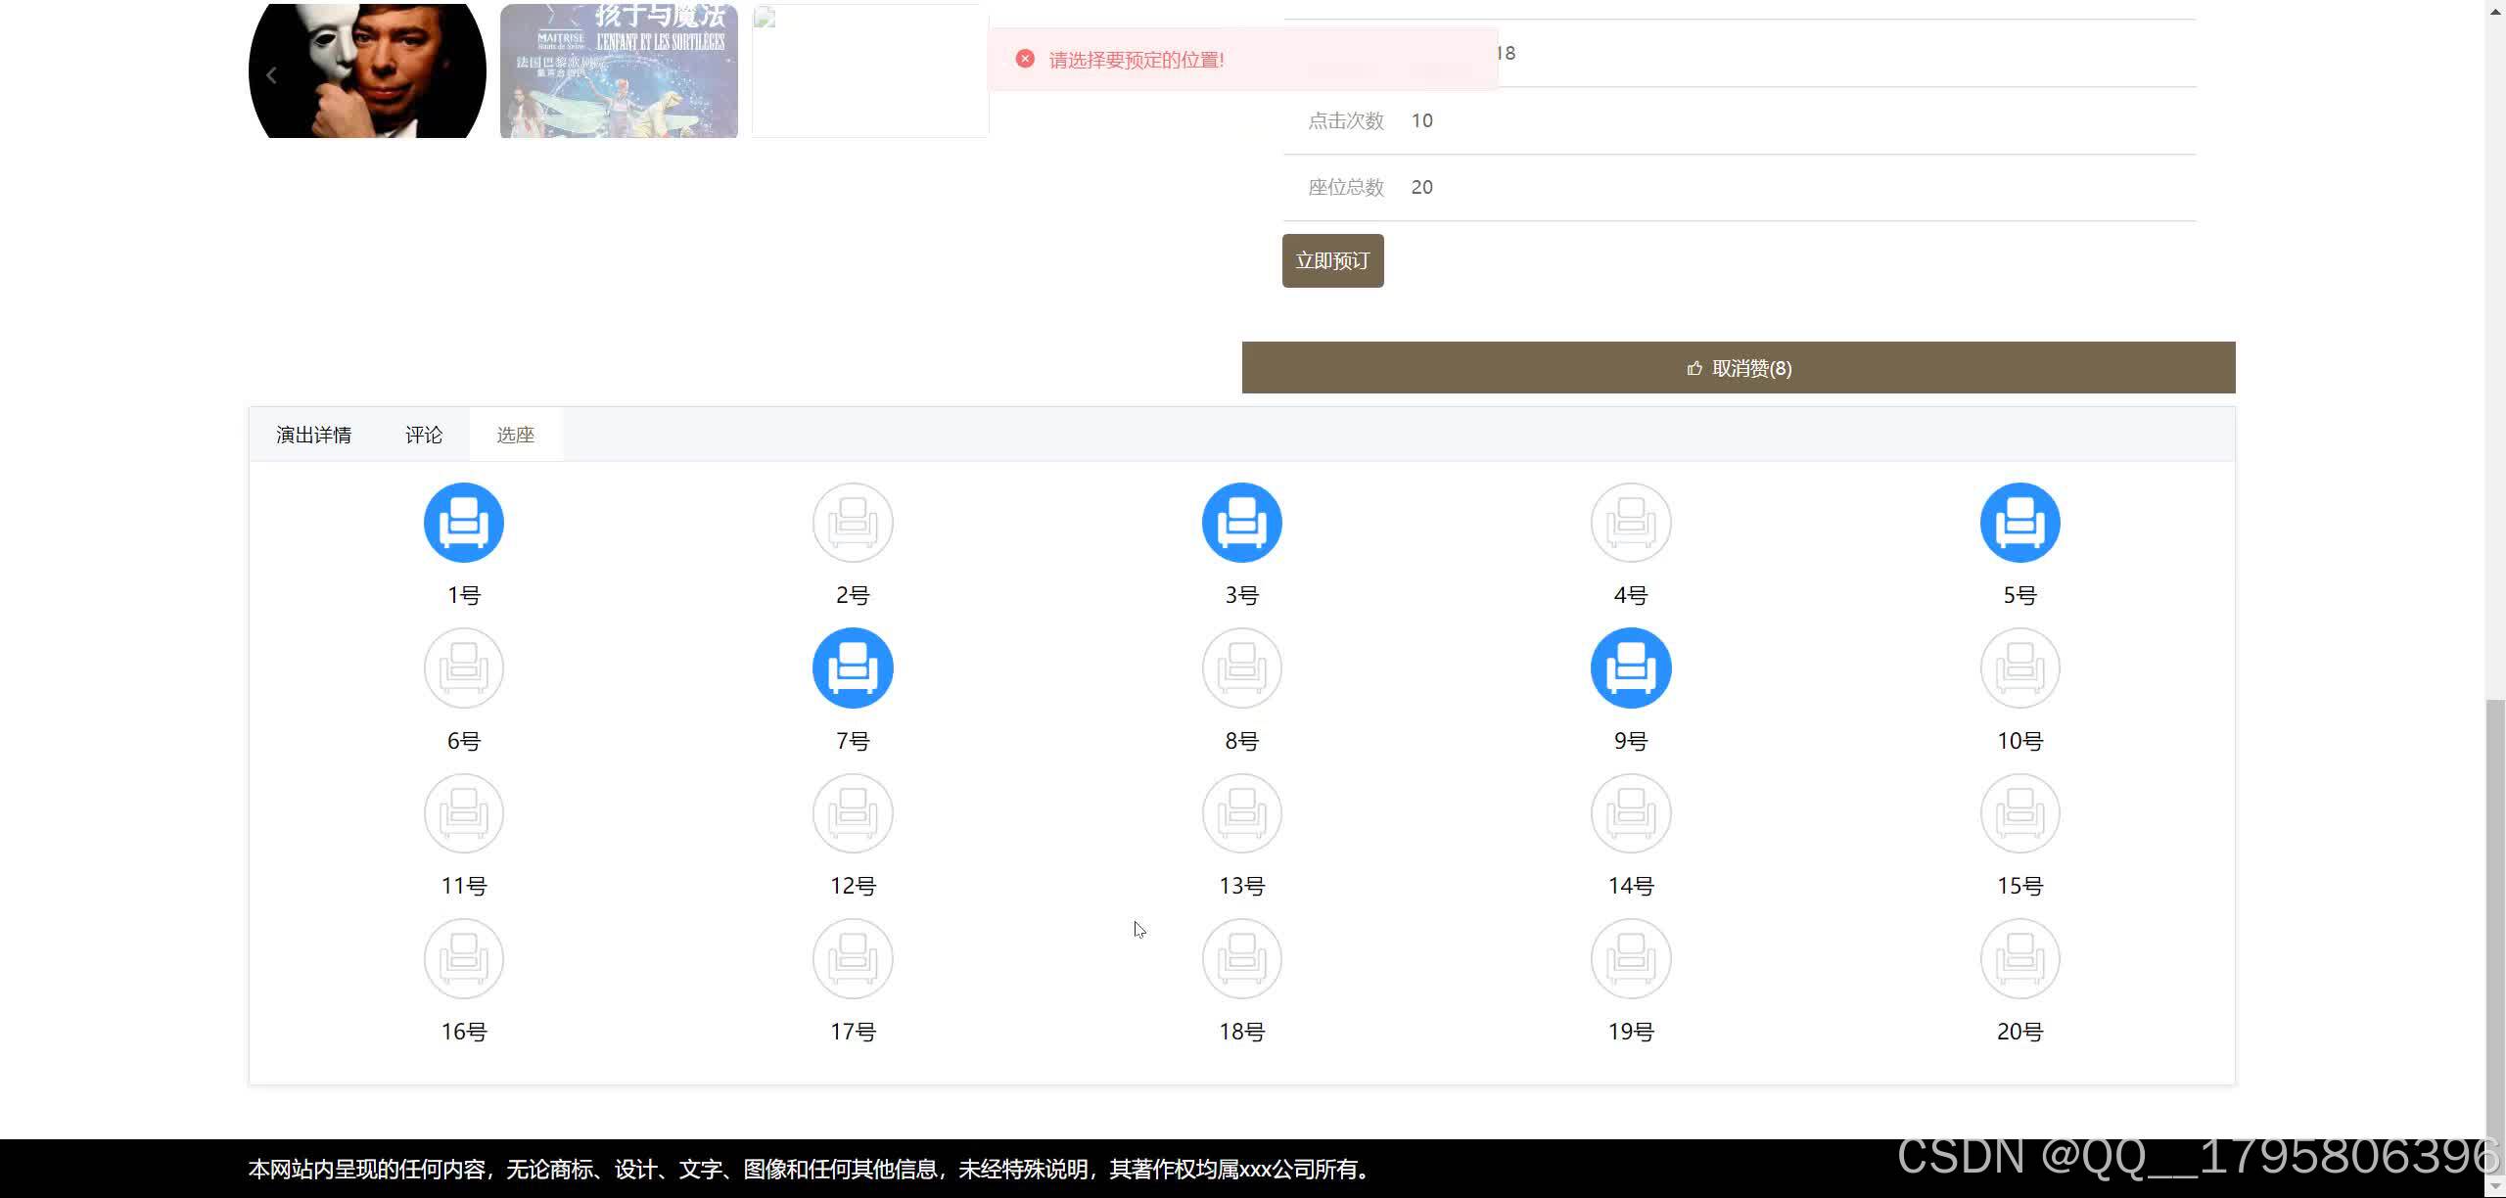Click the broken image thumbnail
The height and width of the screenshot is (1198, 2506).
point(869,70)
